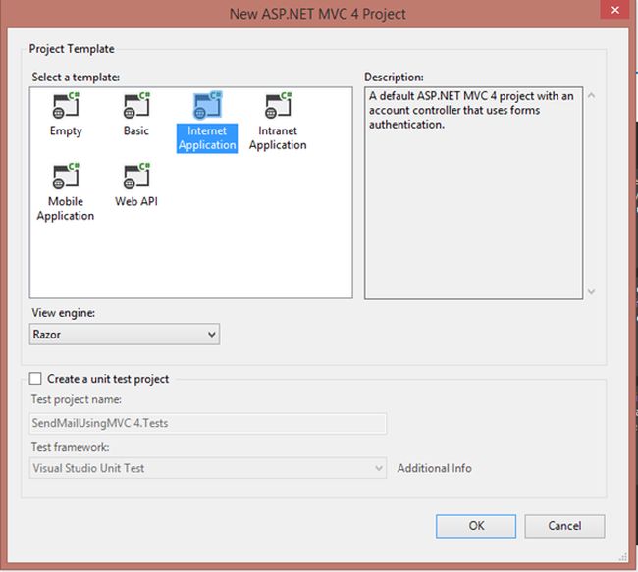Open the disabled Test framework dropdown
The image size is (638, 572).
click(207, 468)
